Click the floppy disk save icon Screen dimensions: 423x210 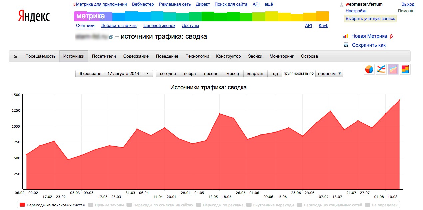point(346,45)
